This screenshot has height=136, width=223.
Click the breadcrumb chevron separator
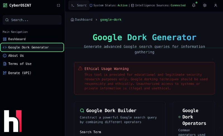pos(96,20)
